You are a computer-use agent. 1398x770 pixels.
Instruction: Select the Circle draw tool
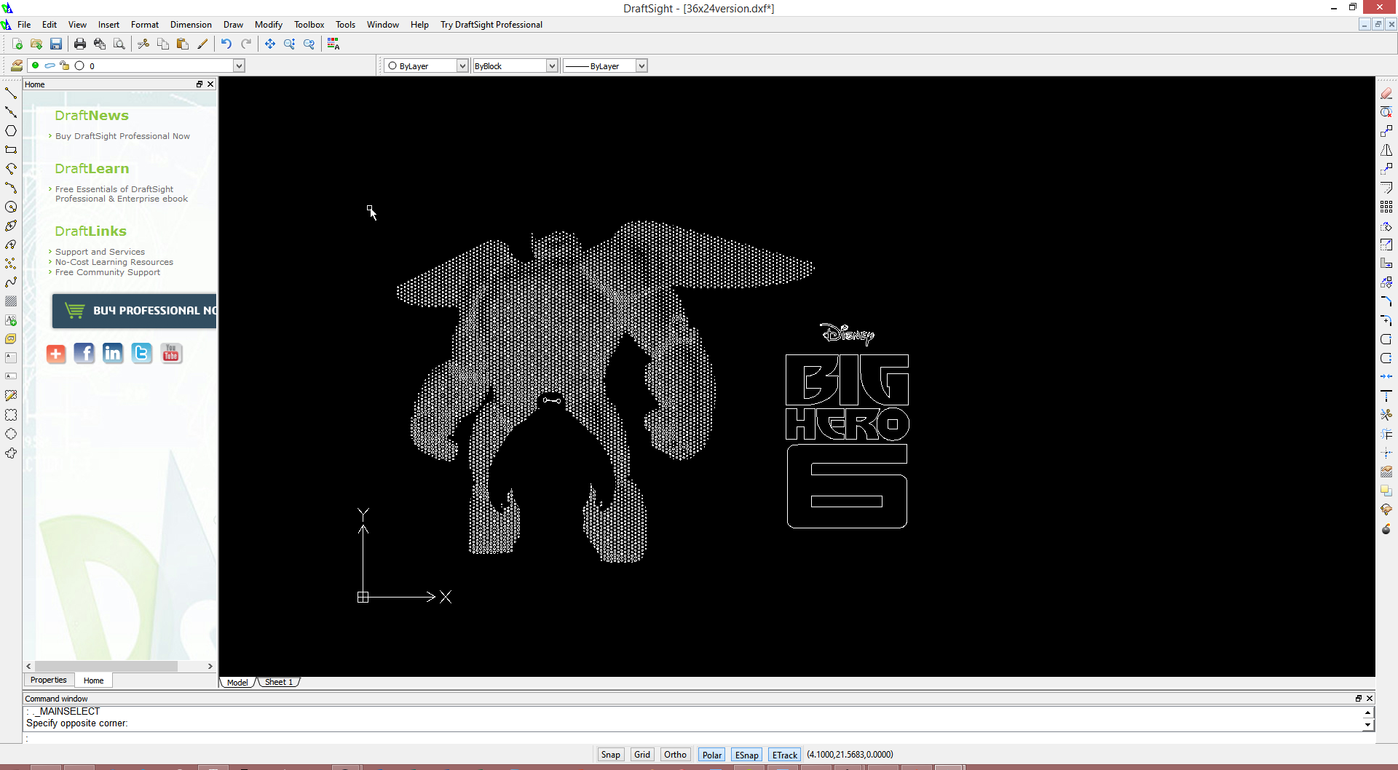coord(11,207)
